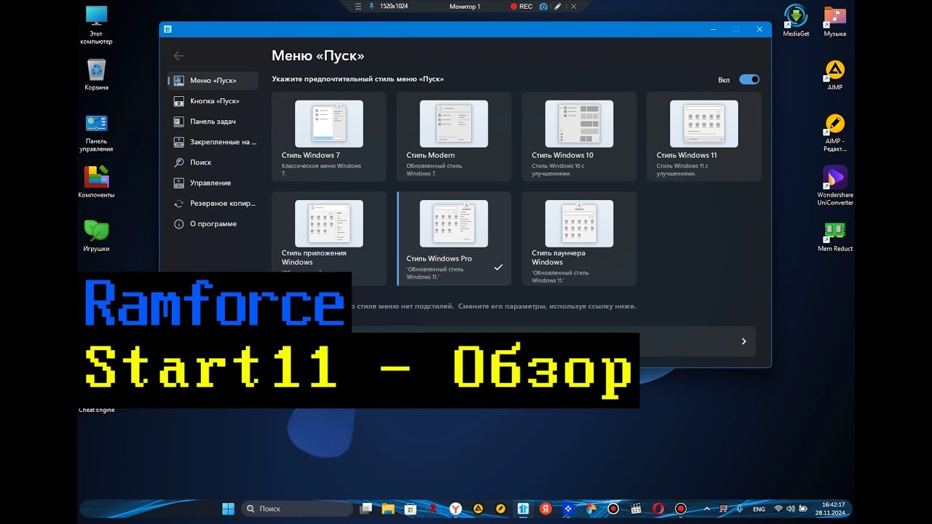Toggle the Вкл switch for Start menu
The width and height of the screenshot is (932, 524).
click(x=749, y=79)
